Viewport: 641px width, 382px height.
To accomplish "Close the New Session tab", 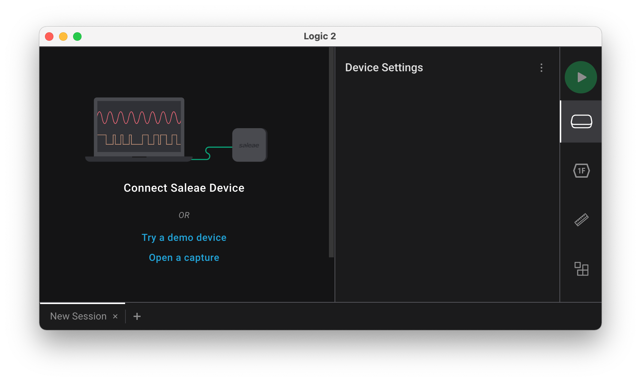I will click(x=115, y=316).
